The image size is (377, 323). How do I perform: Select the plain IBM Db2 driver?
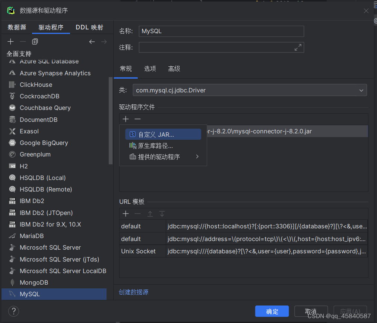click(54, 201)
